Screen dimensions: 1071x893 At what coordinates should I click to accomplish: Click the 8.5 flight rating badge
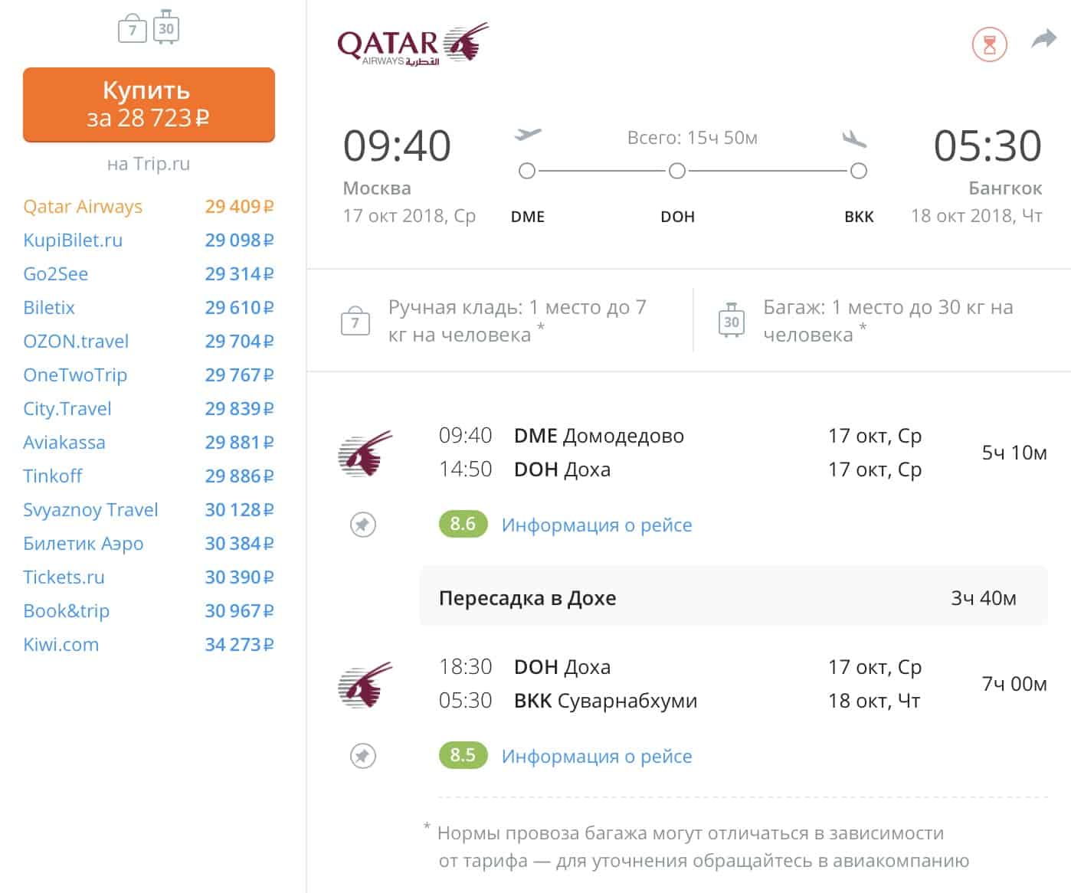tap(463, 756)
